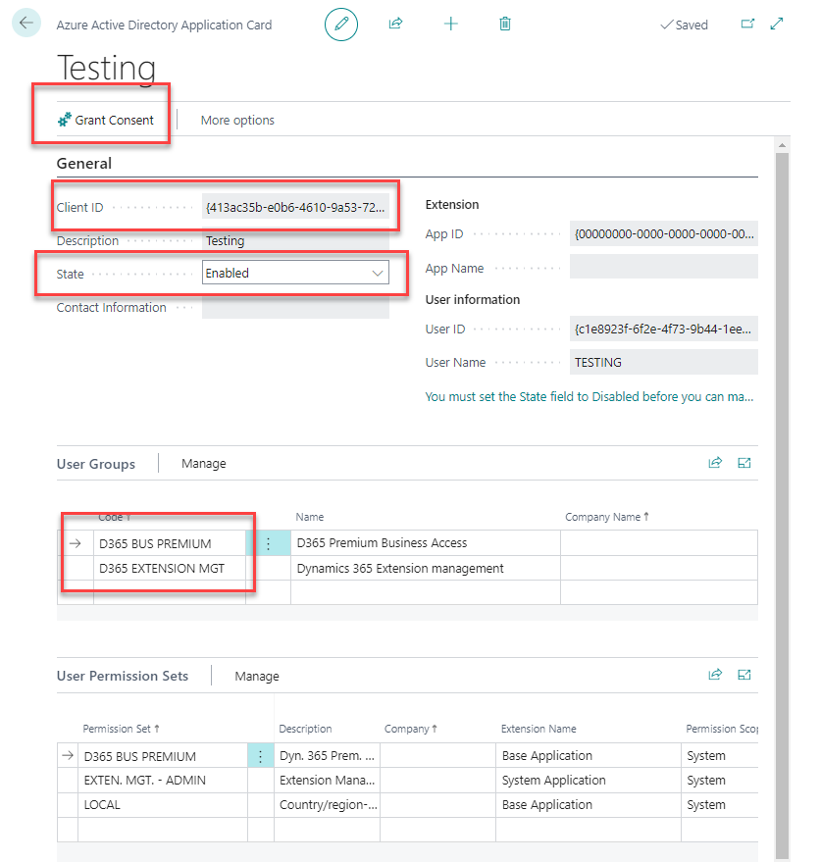Select the More options menu

(x=236, y=119)
